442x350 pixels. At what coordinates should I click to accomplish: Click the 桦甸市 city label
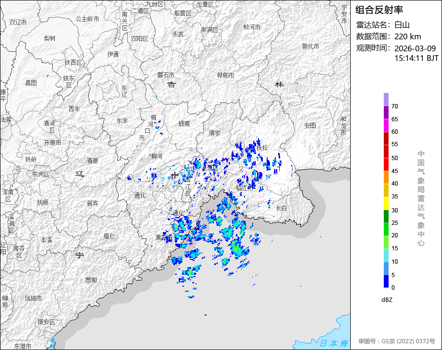(x=225, y=75)
